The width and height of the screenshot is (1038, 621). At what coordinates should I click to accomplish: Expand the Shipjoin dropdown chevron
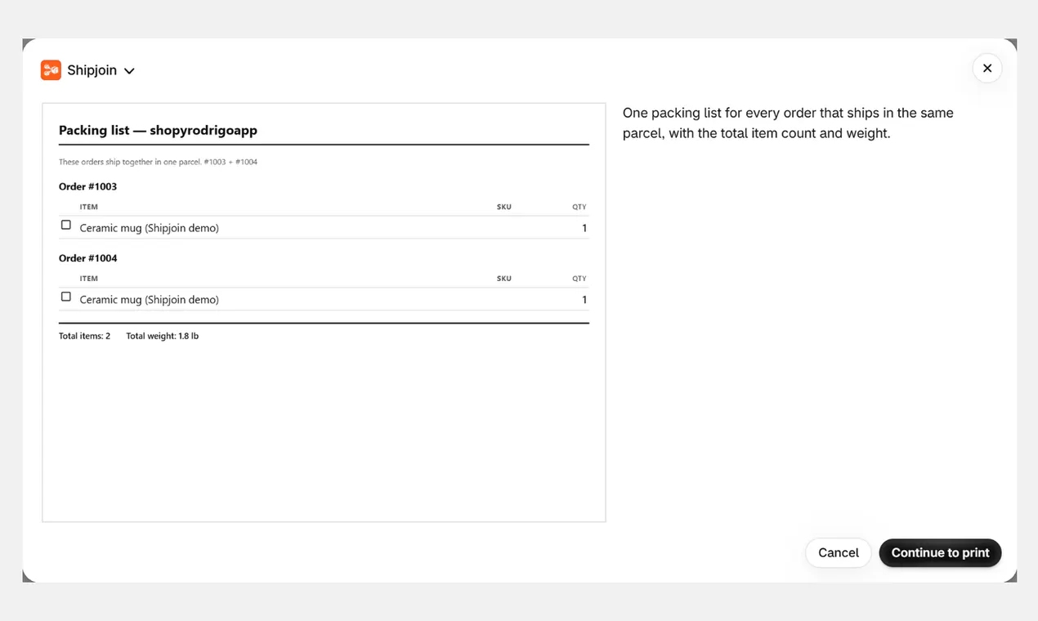pos(129,71)
